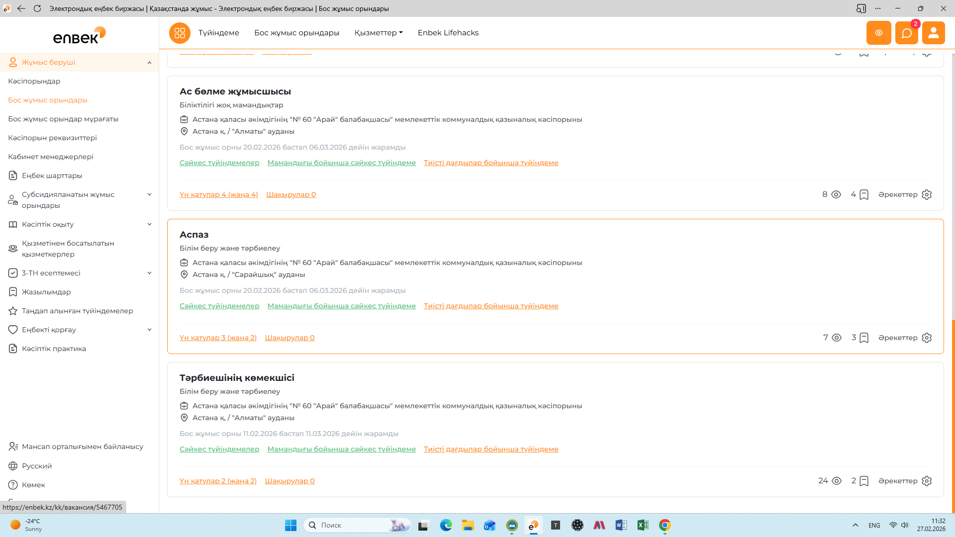
Task: Click bookmark icon on Тәрбиешінің көмекшісі card
Action: (x=864, y=481)
